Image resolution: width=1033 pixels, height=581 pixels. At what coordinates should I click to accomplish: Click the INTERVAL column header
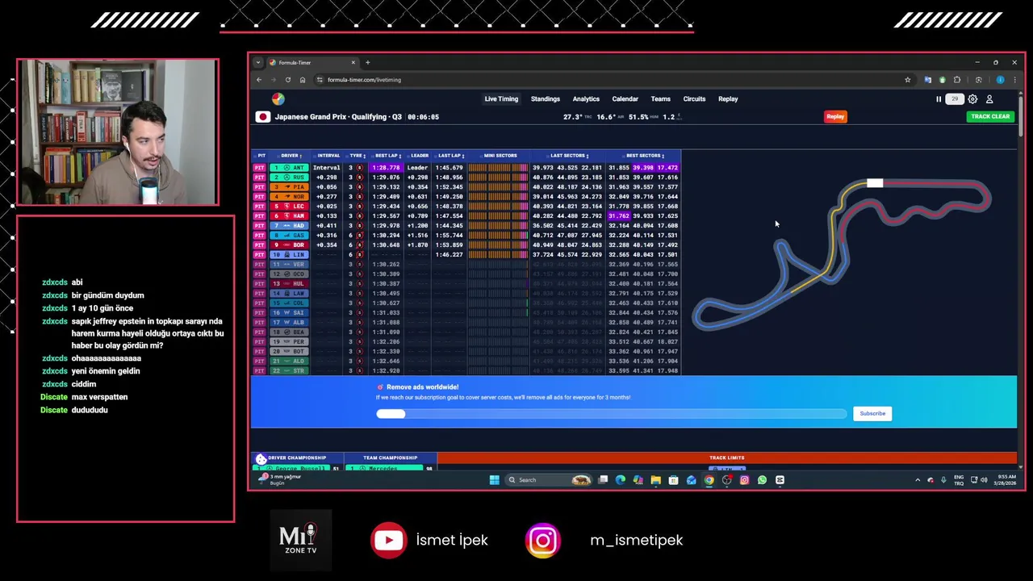pyautogui.click(x=328, y=156)
